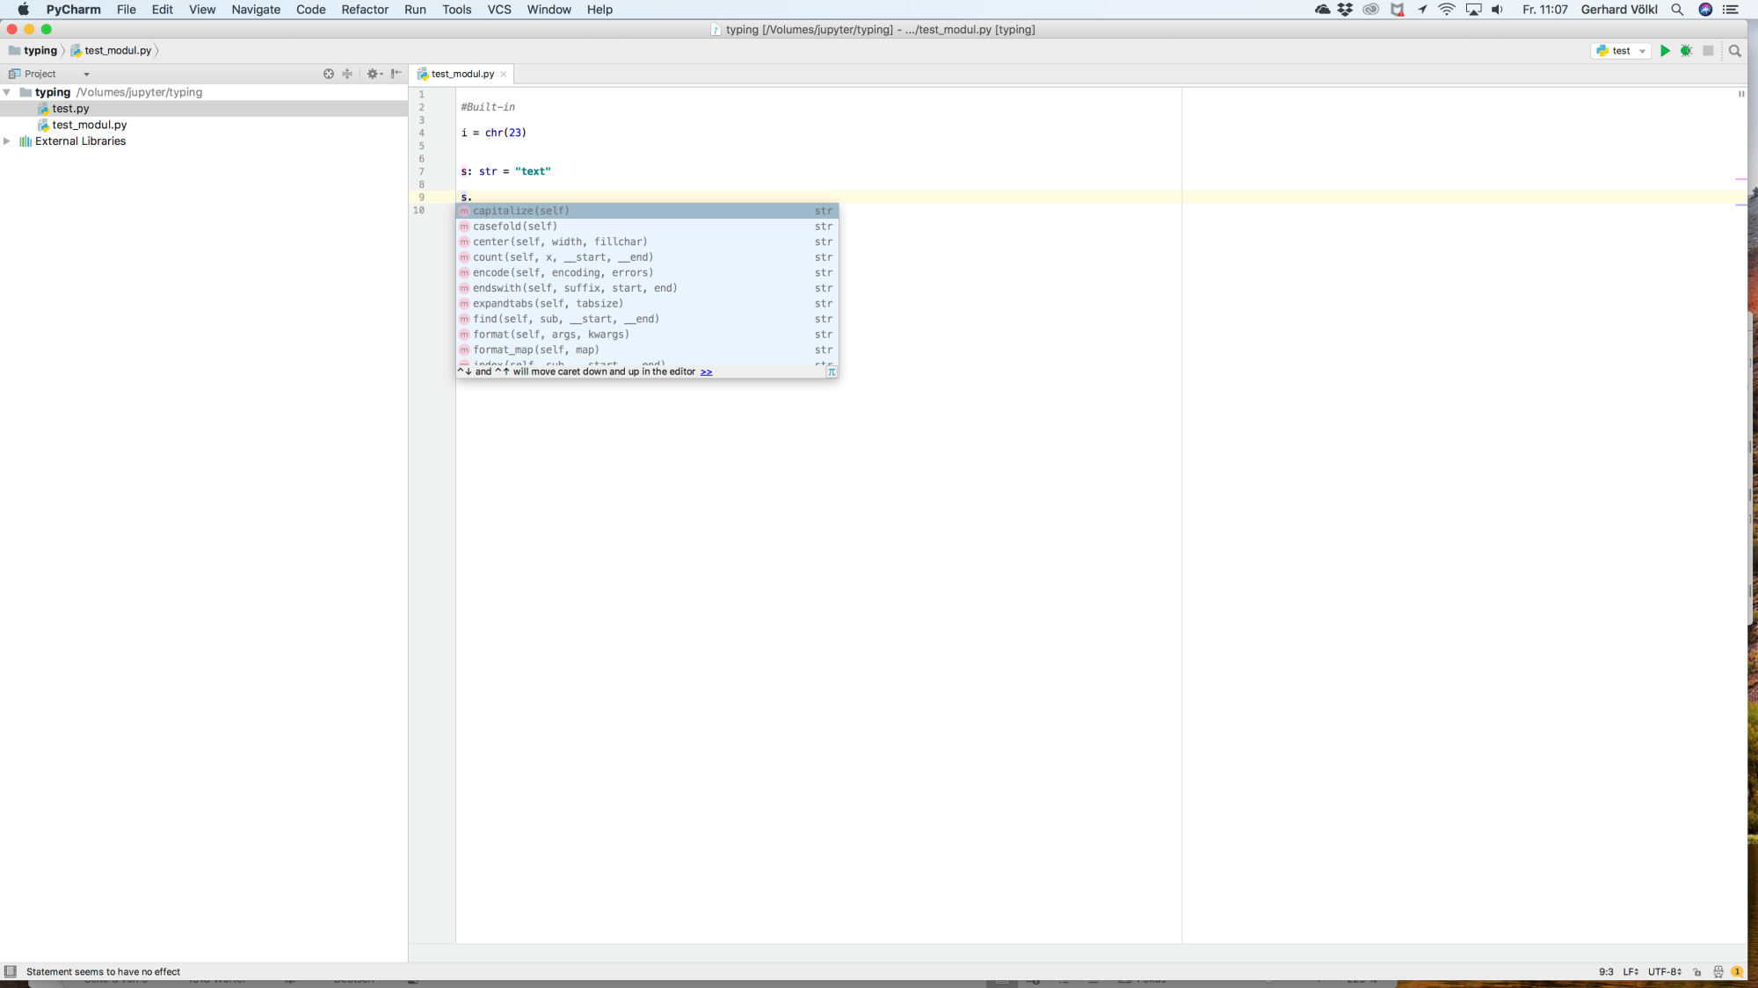Start debugging with the bug icon
The image size is (1758, 988).
coord(1686,51)
